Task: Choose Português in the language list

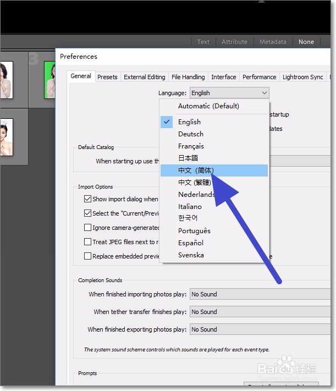Action: pos(214,230)
